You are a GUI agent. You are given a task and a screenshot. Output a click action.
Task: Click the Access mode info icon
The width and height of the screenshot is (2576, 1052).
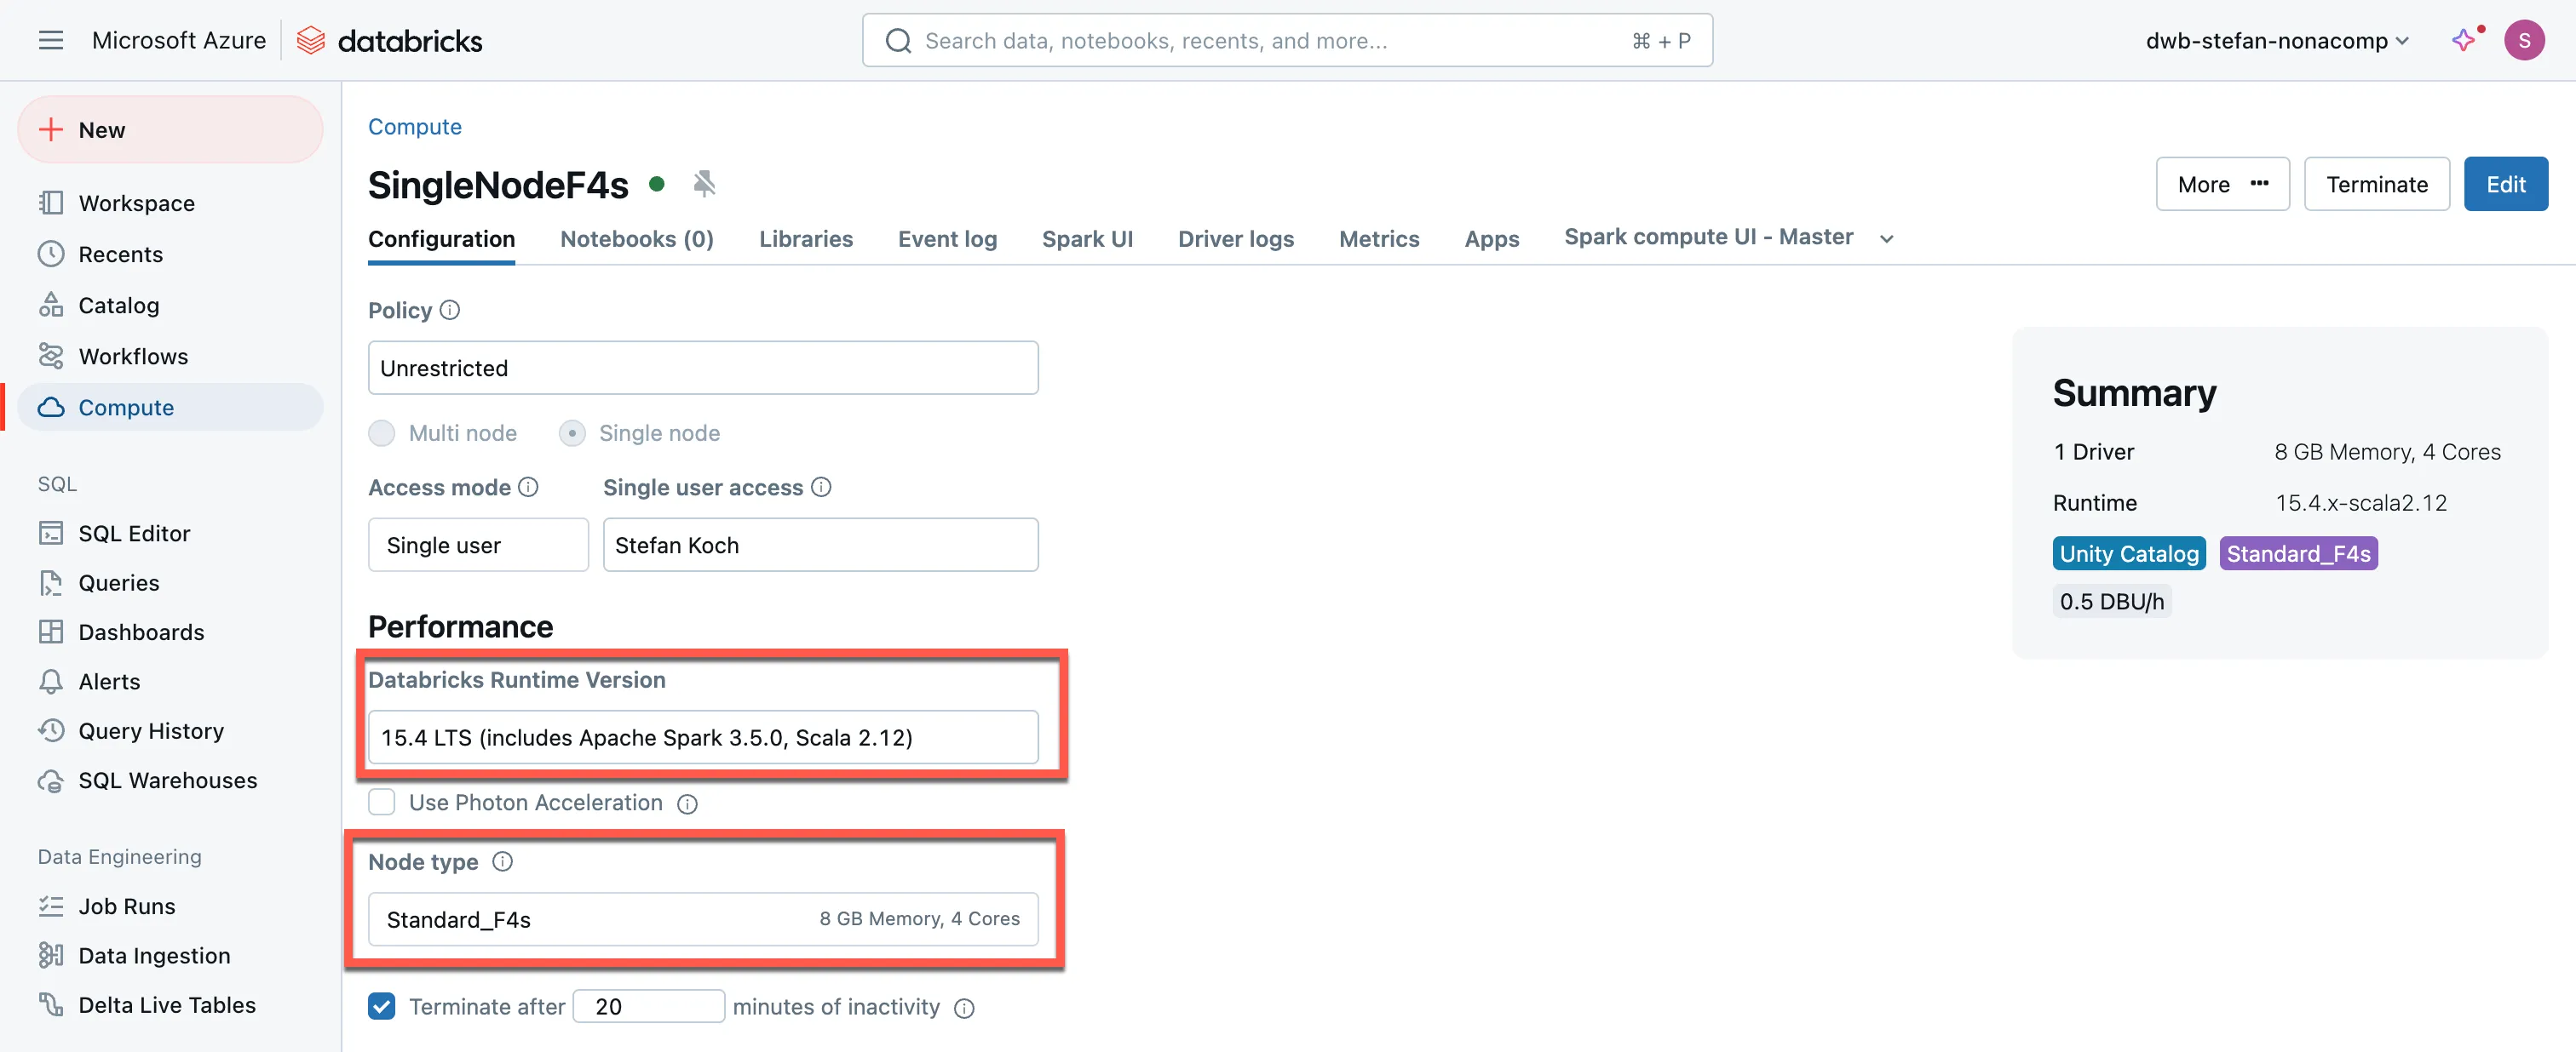pos(528,487)
